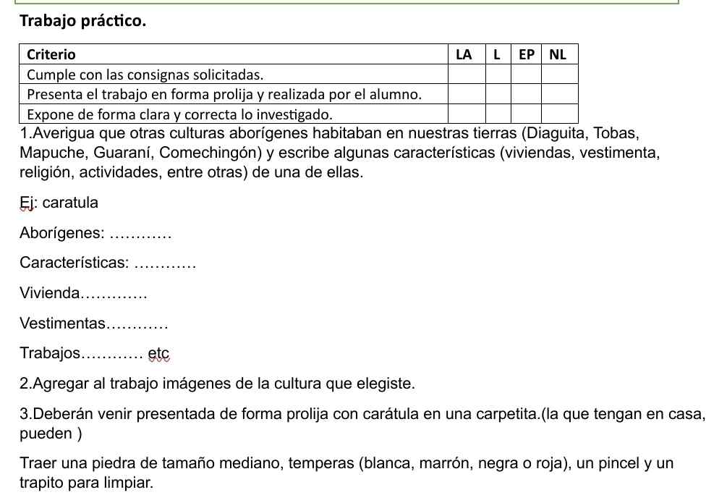Viewport: 727px width, 495px height.
Task: Click the 'Expone de forma clara' criterion text
Action: coord(179,114)
